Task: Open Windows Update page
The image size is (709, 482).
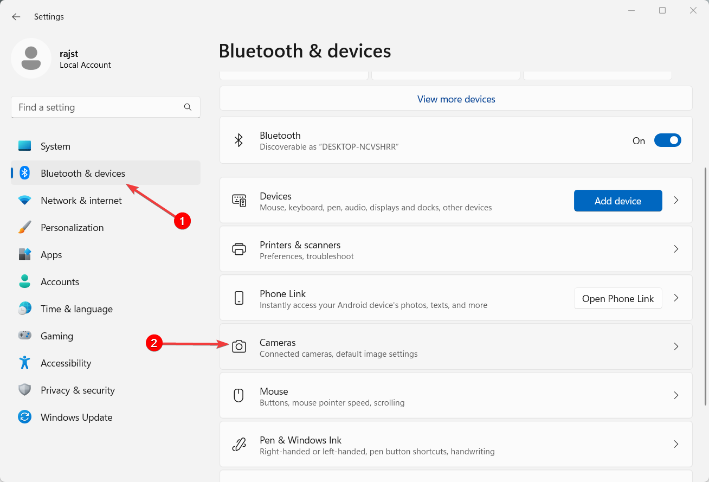Action: (106, 417)
